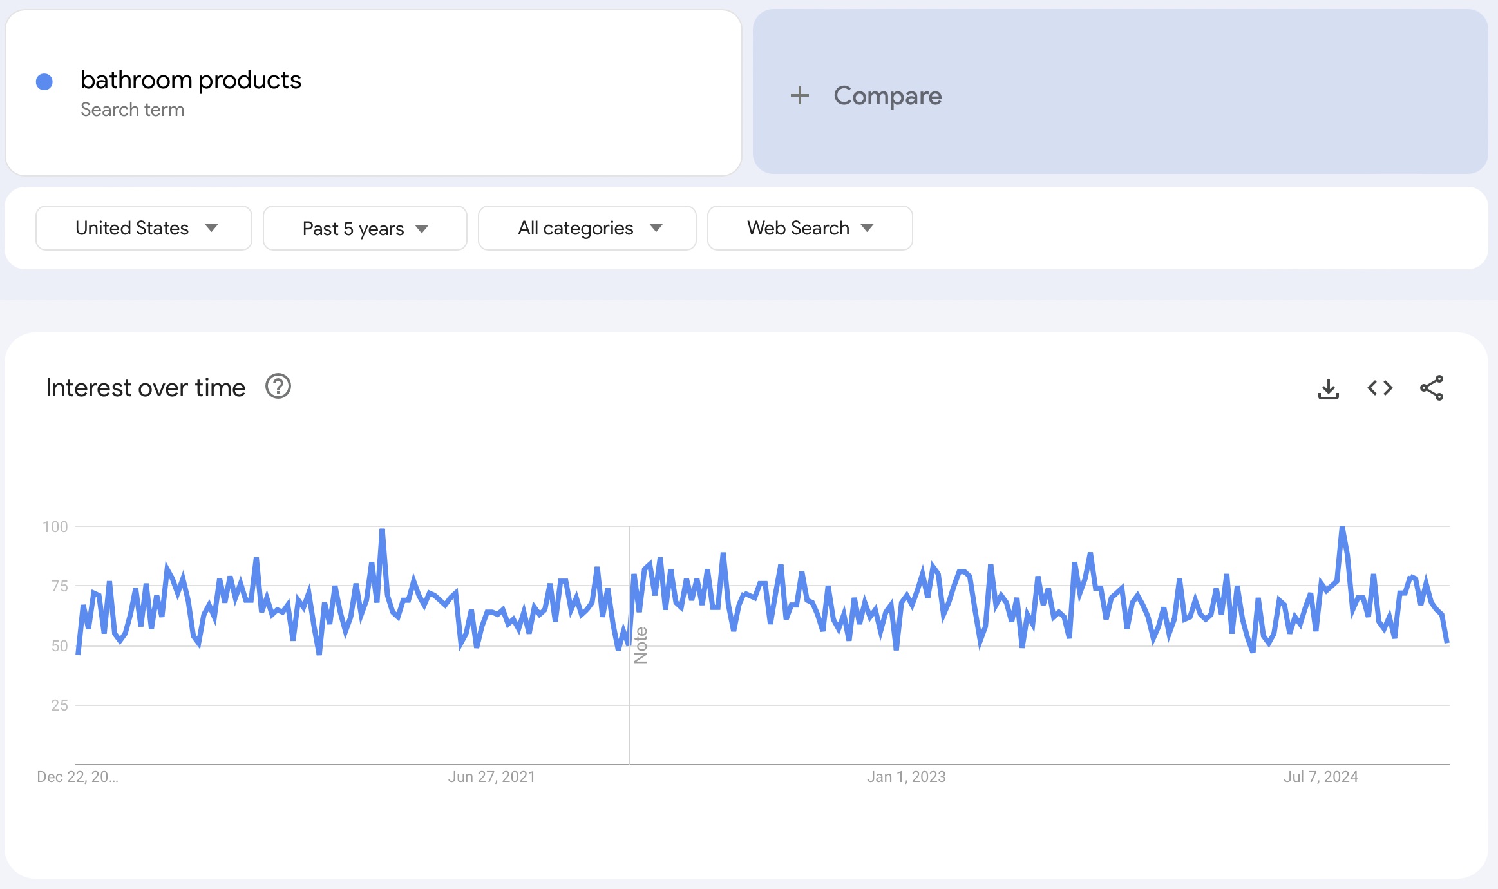Open the United States region dropdown
Viewport: 1498px width, 889px height.
[143, 227]
